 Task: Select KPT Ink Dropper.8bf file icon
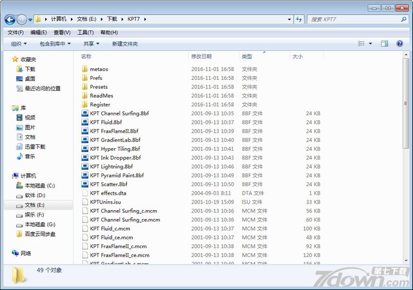[x=85, y=158]
